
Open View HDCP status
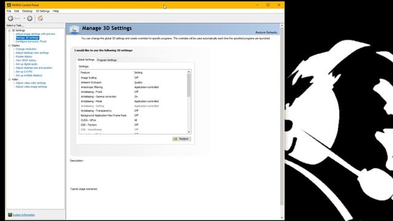pos(26,60)
